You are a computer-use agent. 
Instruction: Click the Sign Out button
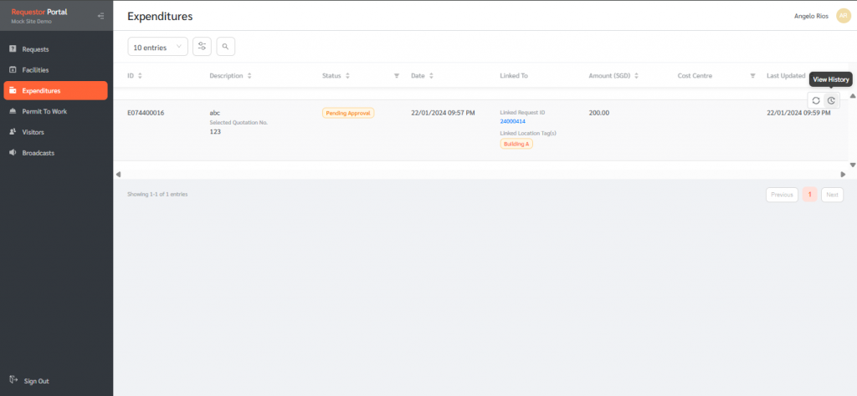[x=36, y=381]
